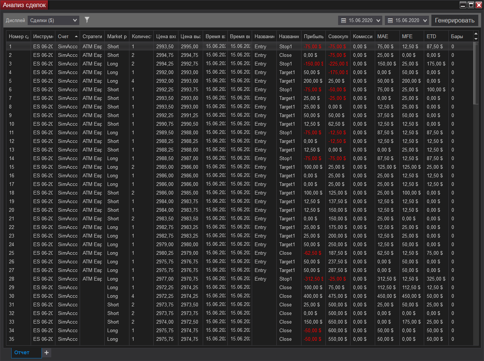484x361 pixels.
Task: Click the 650,00 $ cumulative profit cell
Action: pos(338,322)
